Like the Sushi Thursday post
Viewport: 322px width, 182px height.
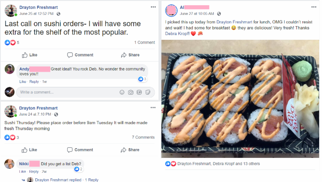pyautogui.click(x=30, y=150)
